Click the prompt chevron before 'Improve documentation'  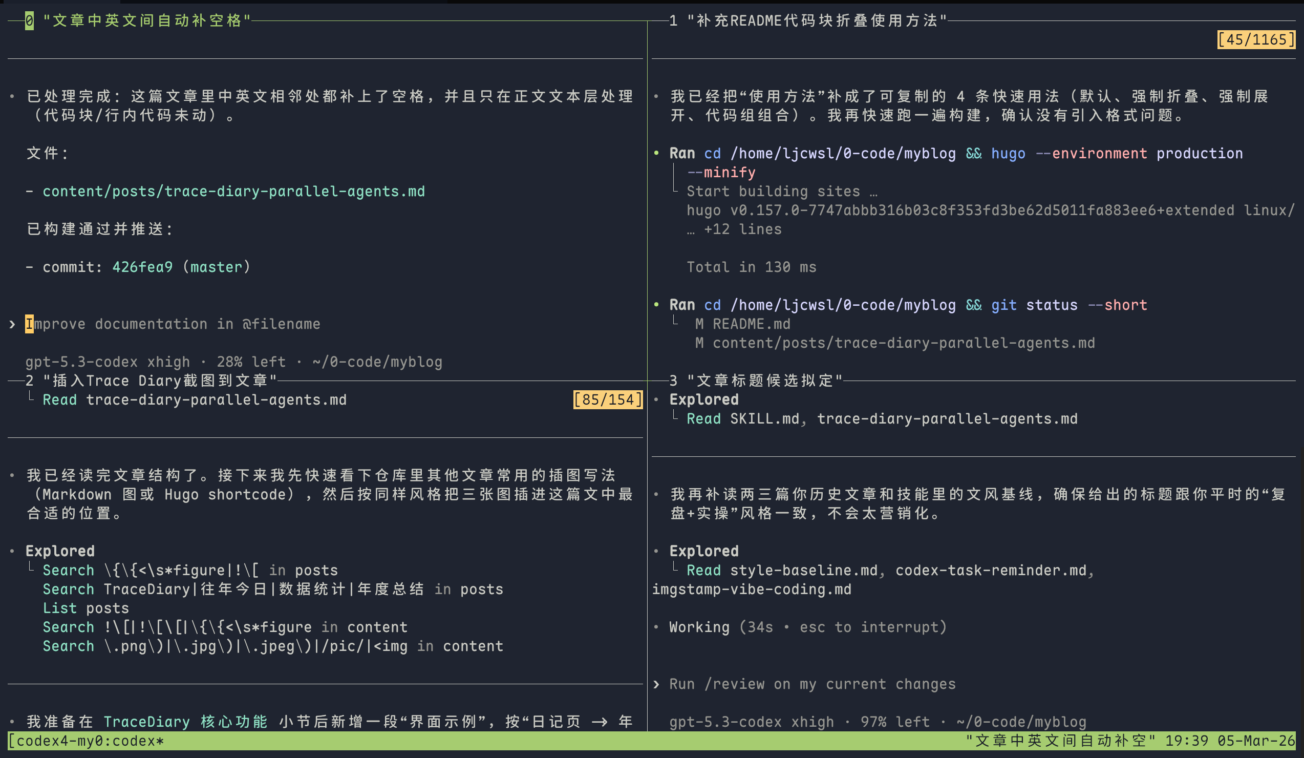click(x=12, y=325)
